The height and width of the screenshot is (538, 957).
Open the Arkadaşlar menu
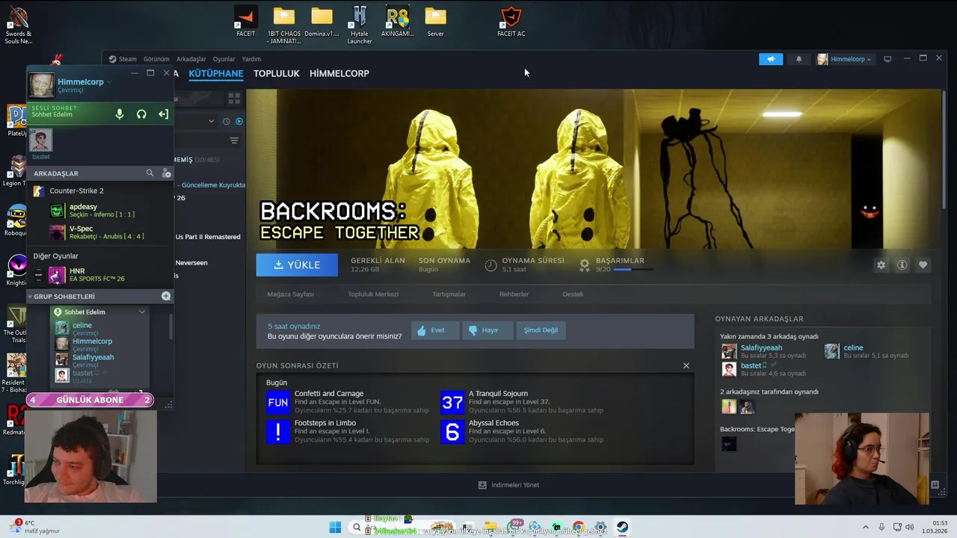pos(191,59)
